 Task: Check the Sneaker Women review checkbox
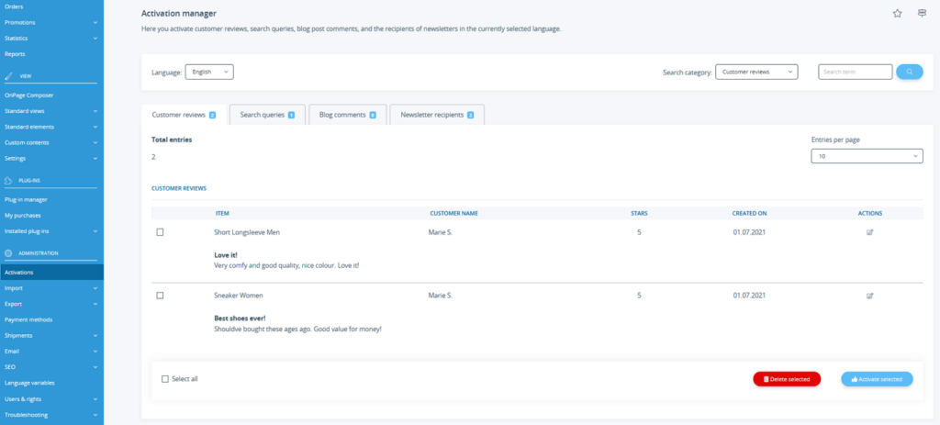pos(160,296)
